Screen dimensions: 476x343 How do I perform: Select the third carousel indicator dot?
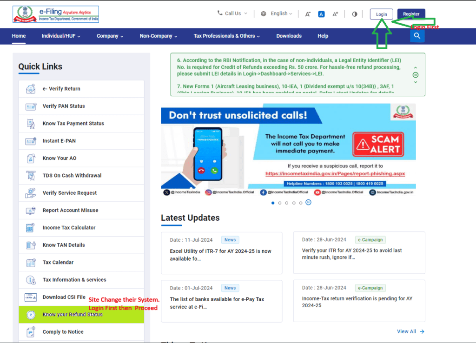point(286,203)
